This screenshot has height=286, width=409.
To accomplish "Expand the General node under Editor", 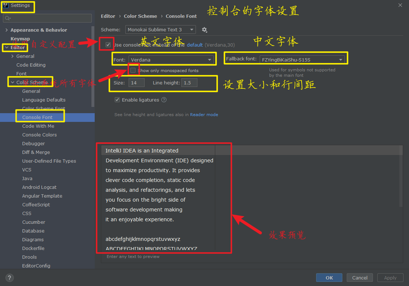I will point(12,56).
